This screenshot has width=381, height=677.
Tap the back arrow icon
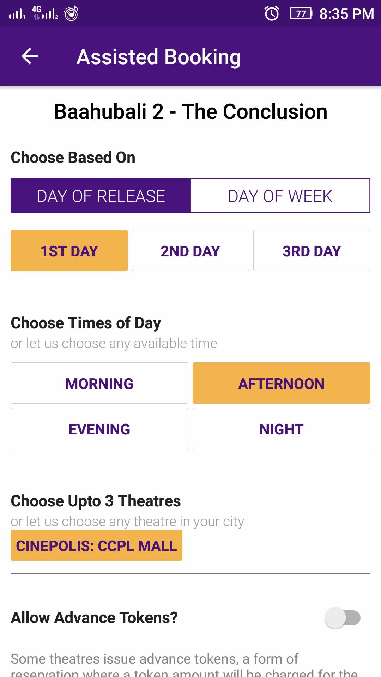pos(30,56)
